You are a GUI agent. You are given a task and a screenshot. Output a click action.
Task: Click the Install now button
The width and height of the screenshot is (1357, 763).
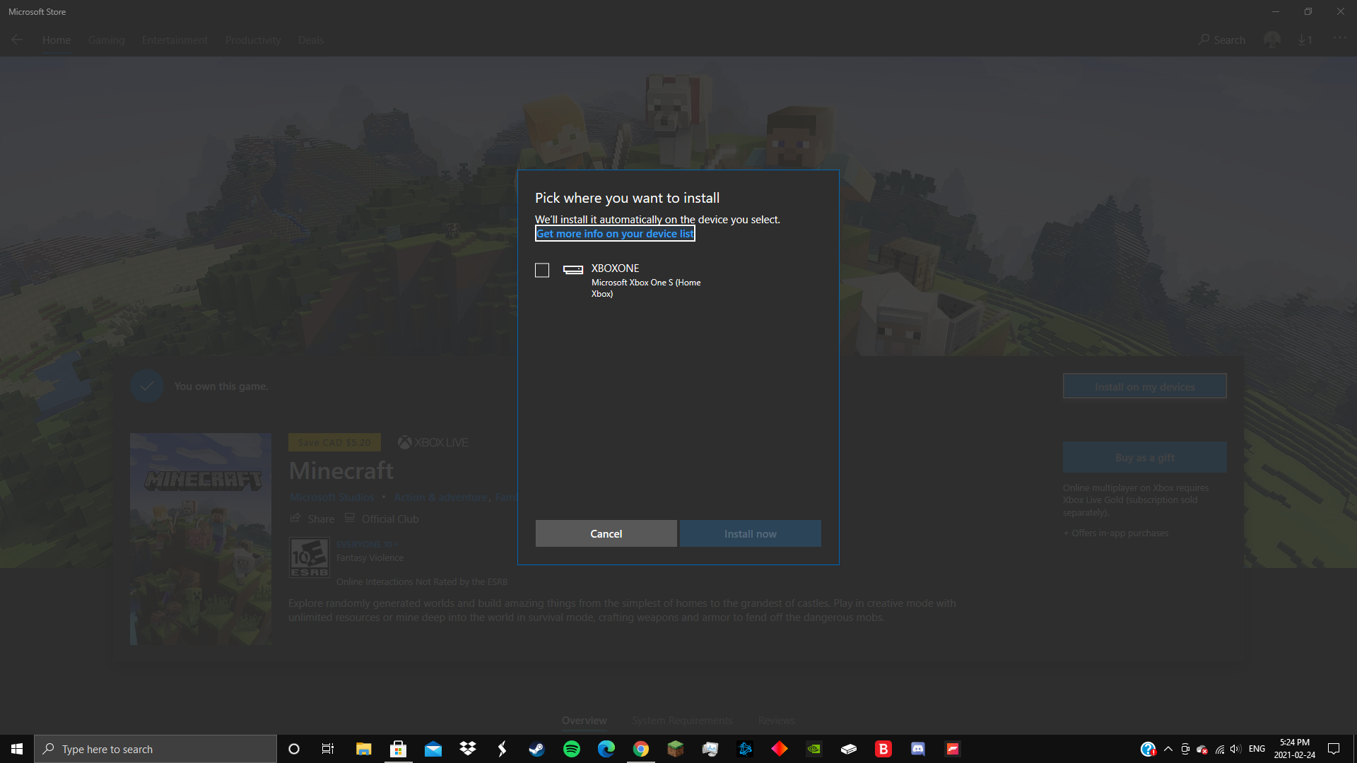pyautogui.click(x=750, y=533)
